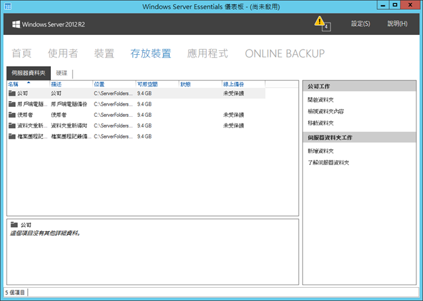Viewport: 423px width, 301px height.
Task: Switch to the 使用者 section
Action: [63, 53]
